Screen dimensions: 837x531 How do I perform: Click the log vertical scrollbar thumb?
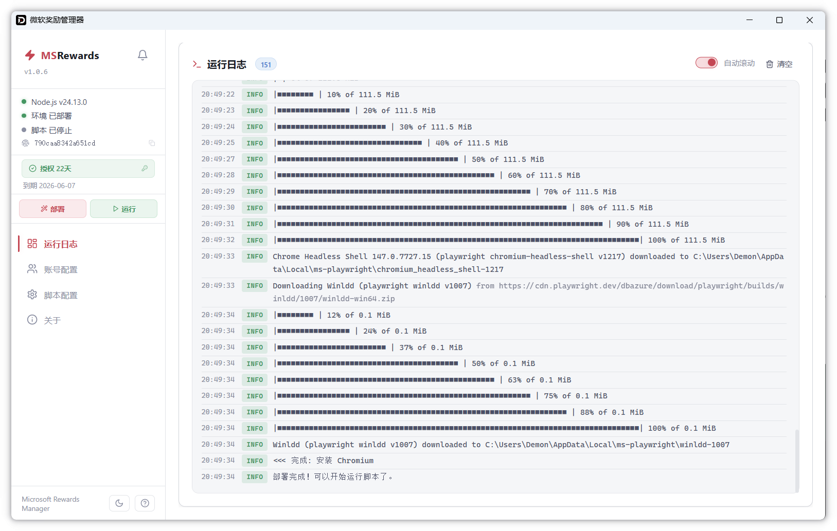click(797, 461)
